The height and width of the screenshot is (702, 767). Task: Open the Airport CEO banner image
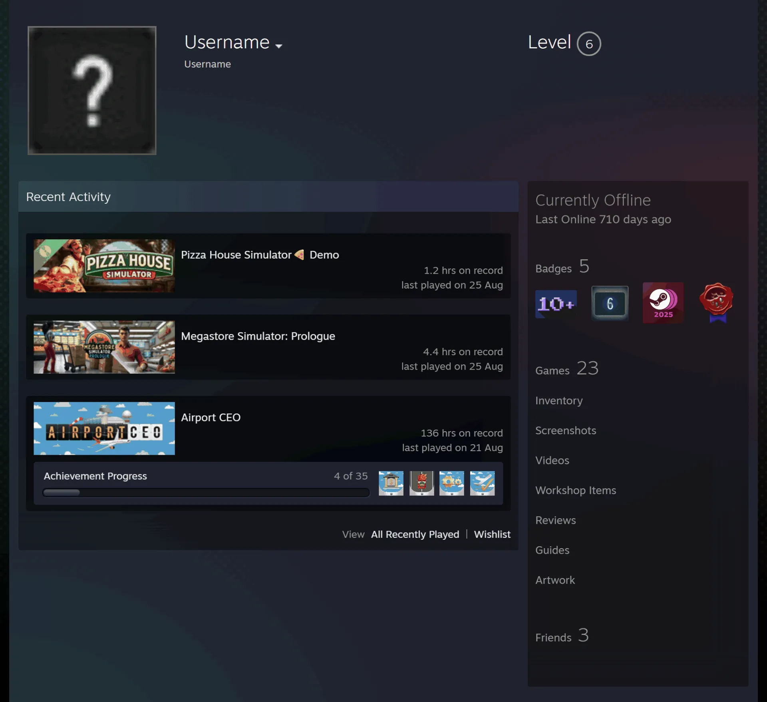point(104,428)
